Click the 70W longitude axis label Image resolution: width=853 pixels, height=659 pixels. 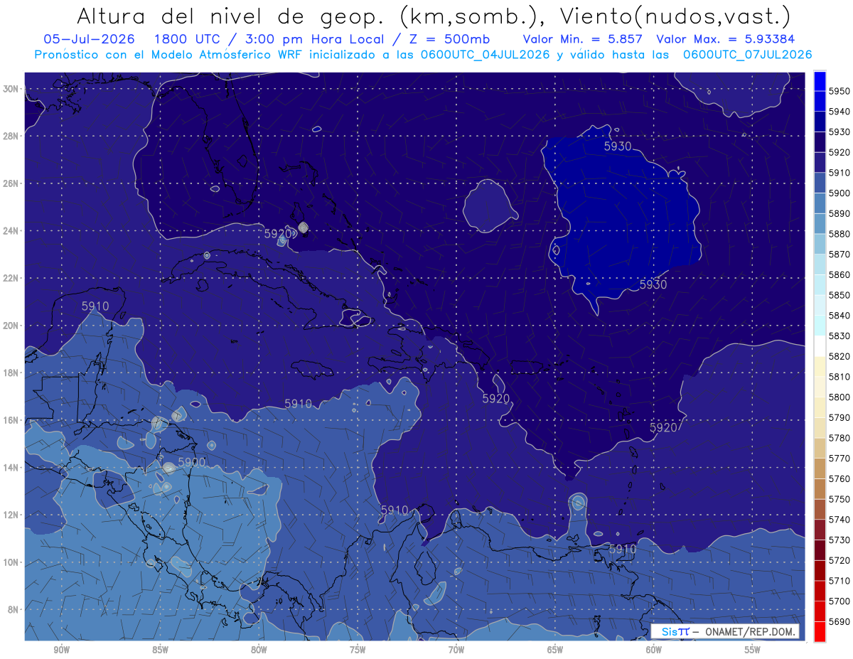point(456,650)
